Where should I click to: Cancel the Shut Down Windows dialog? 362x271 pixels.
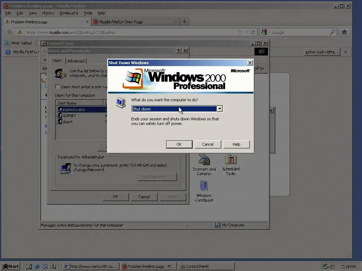208,144
